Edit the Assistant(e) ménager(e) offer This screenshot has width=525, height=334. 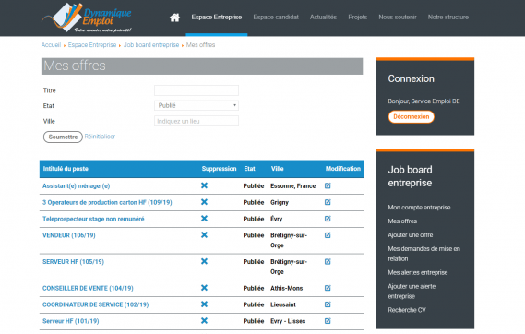(x=328, y=185)
